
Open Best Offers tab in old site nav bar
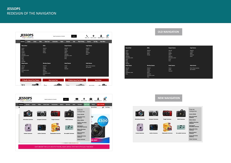tap(103, 42)
